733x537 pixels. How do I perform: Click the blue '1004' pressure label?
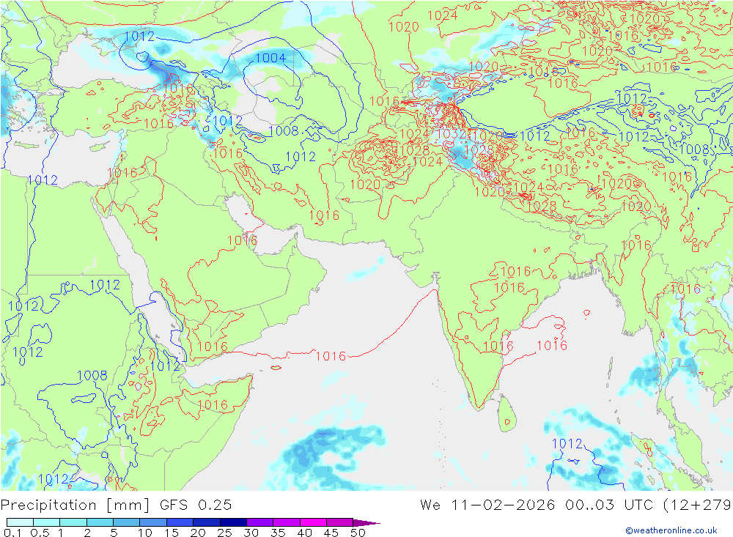pyautogui.click(x=270, y=57)
